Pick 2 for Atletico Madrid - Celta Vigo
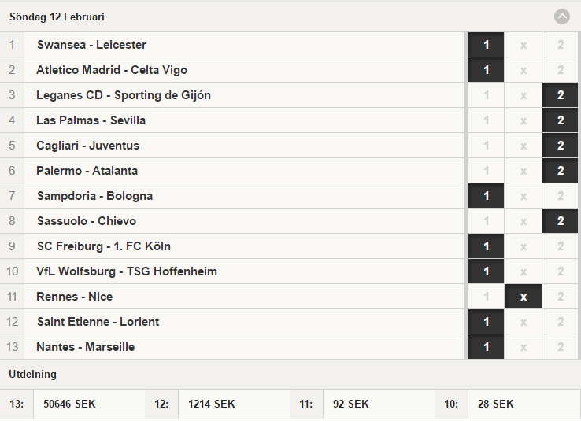Viewport: 581px width, 421px height. (x=560, y=70)
